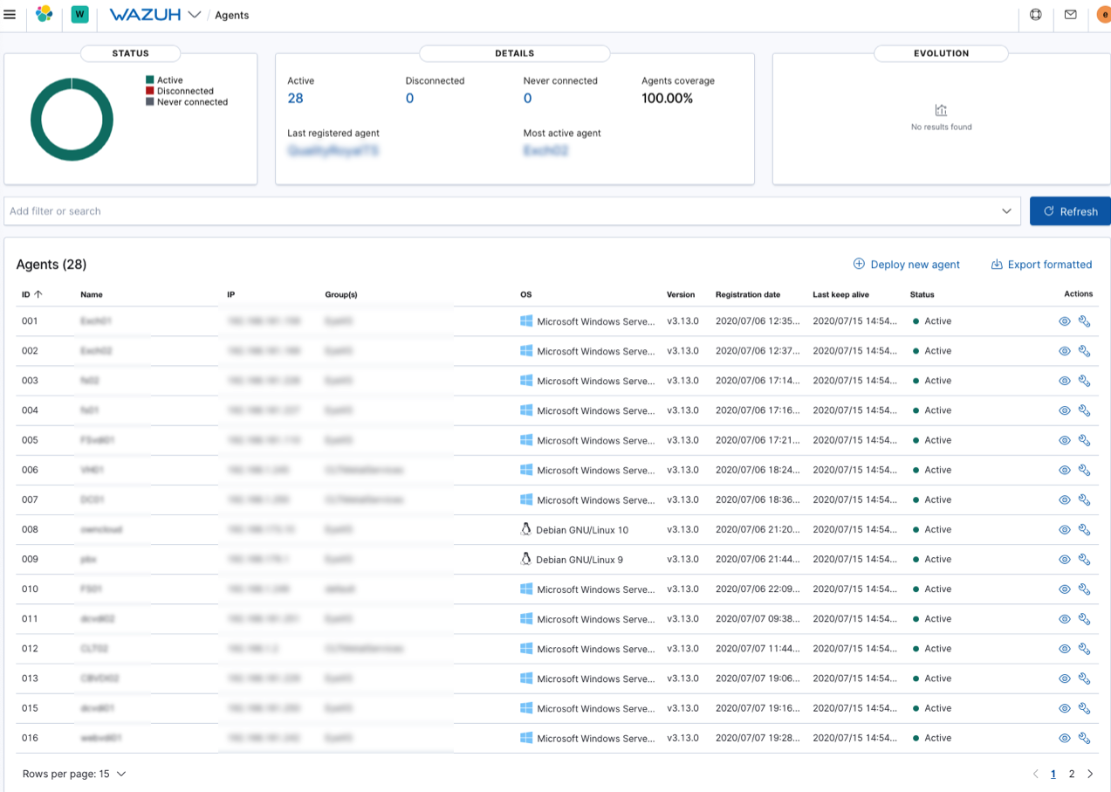Click Active legend color swatch
The image size is (1111, 792).
(x=150, y=80)
